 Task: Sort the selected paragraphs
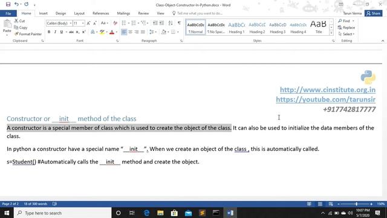point(171,23)
